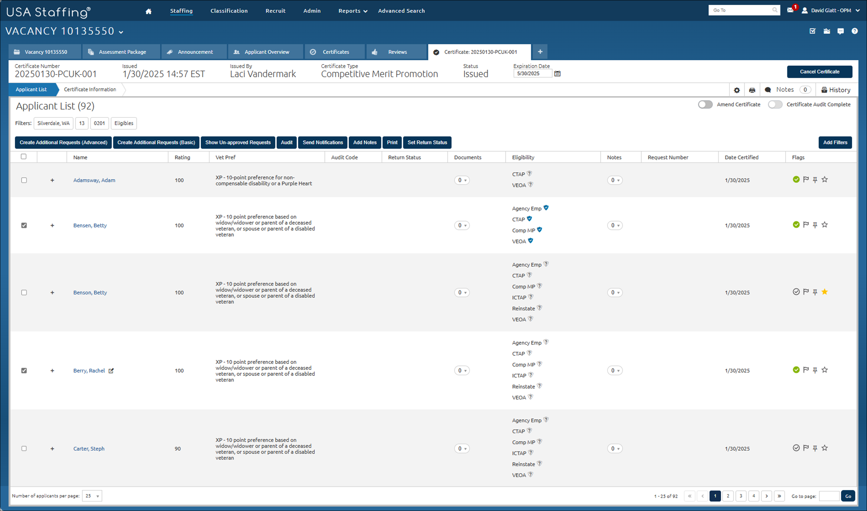Toggle the Amend Certificate switch
The width and height of the screenshot is (867, 511).
[x=705, y=104]
